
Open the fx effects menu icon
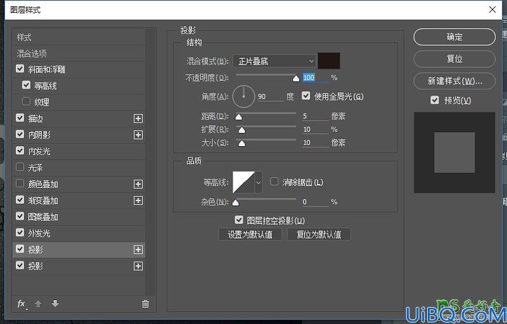click(22, 304)
